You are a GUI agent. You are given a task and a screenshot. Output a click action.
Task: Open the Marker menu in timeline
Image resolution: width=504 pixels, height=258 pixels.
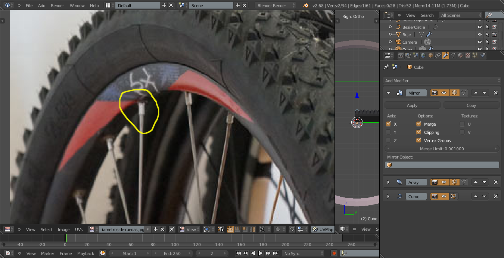48,253
